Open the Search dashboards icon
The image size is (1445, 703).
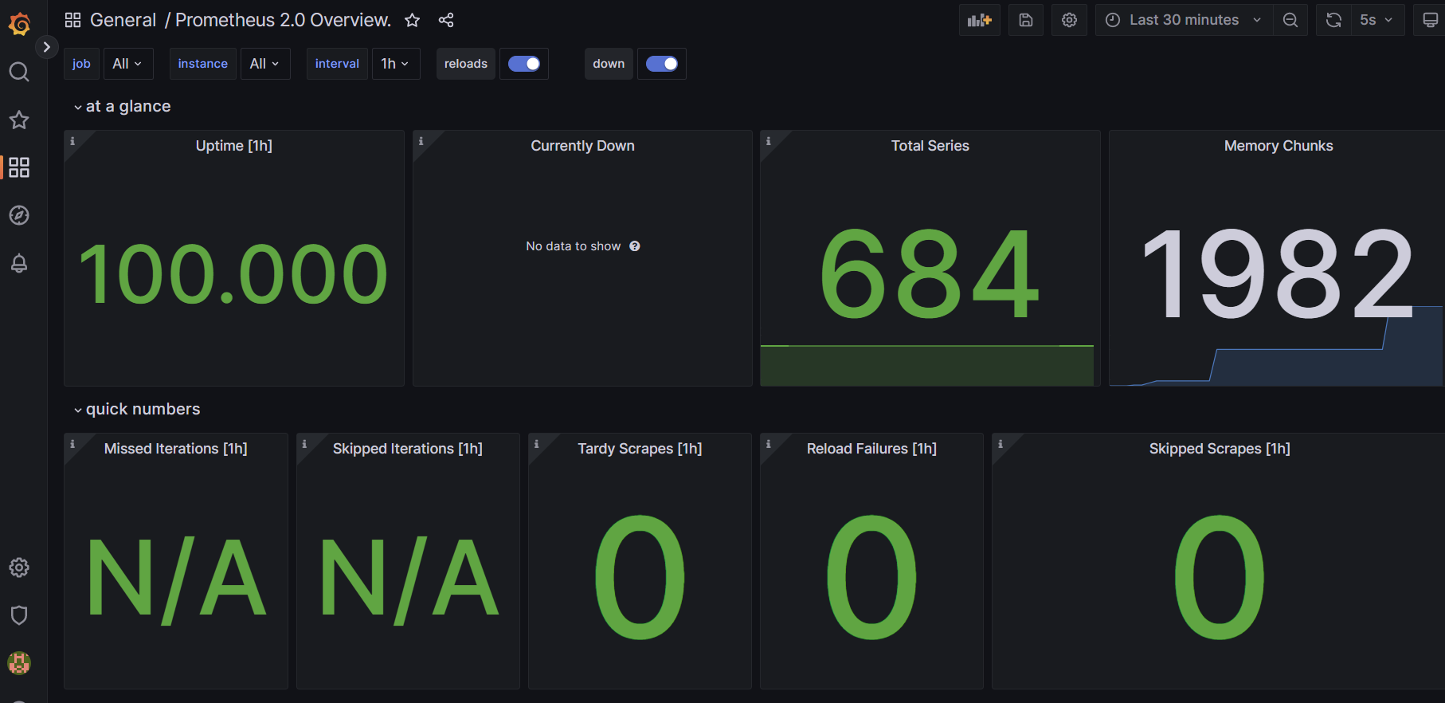(x=19, y=72)
